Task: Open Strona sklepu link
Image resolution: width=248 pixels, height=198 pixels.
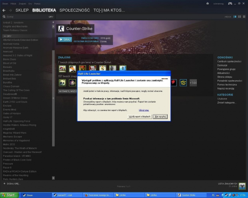Action: click(x=224, y=77)
